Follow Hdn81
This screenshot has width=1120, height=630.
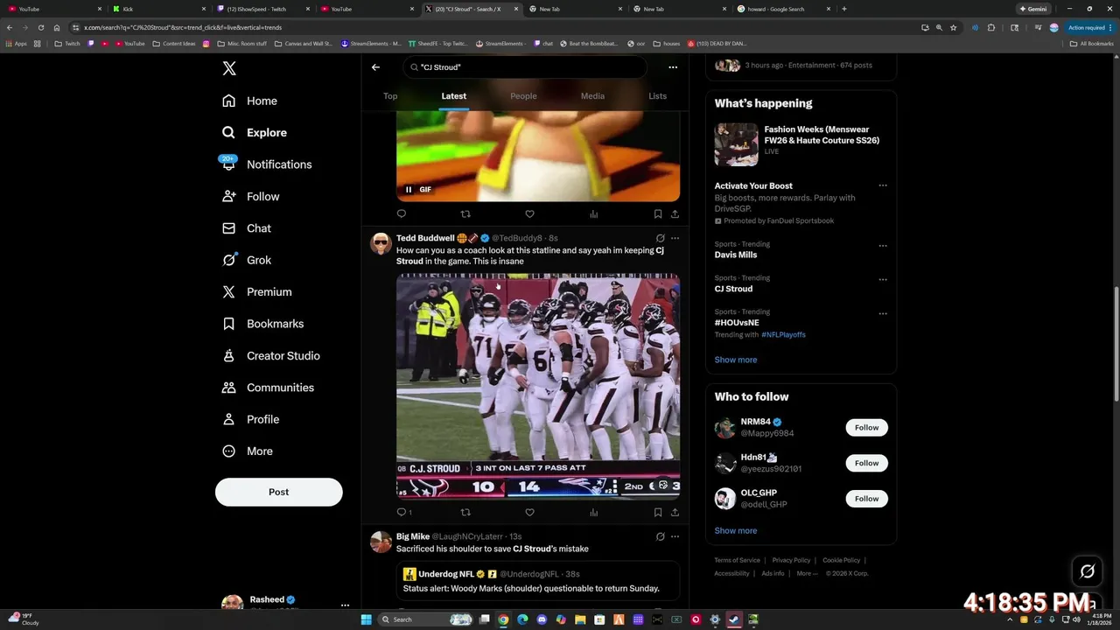[866, 463]
